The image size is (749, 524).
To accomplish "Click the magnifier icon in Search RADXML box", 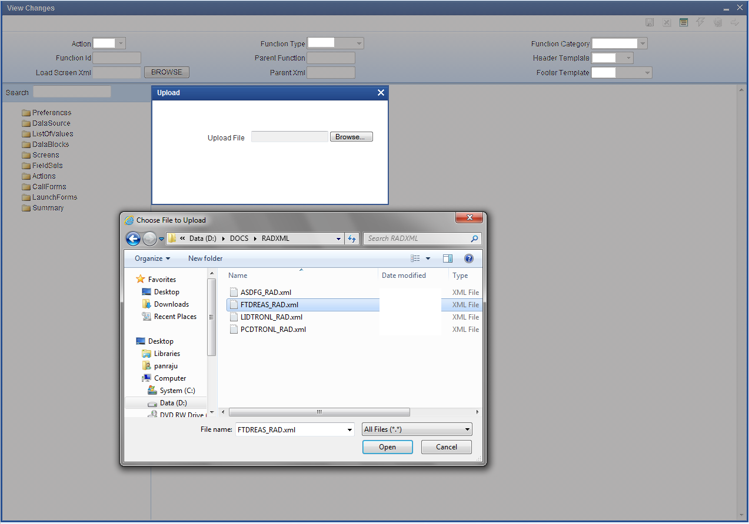I will tap(474, 239).
